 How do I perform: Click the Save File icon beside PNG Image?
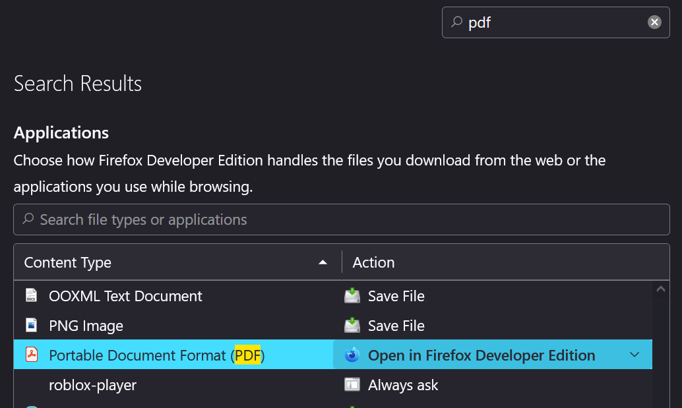[x=352, y=325]
